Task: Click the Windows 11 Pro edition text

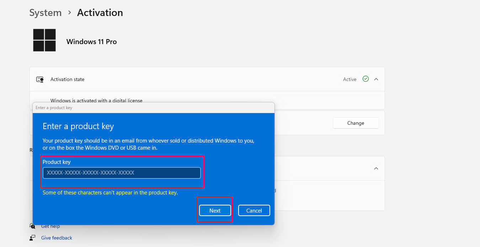Action: point(91,42)
